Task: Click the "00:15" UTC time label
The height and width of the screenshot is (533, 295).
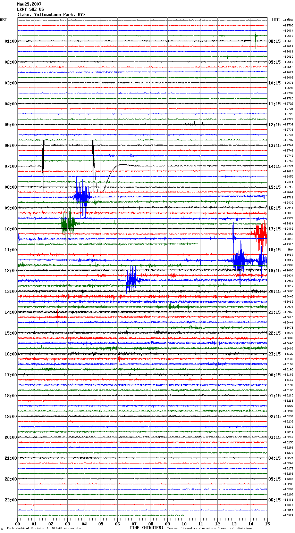Action: point(275,375)
